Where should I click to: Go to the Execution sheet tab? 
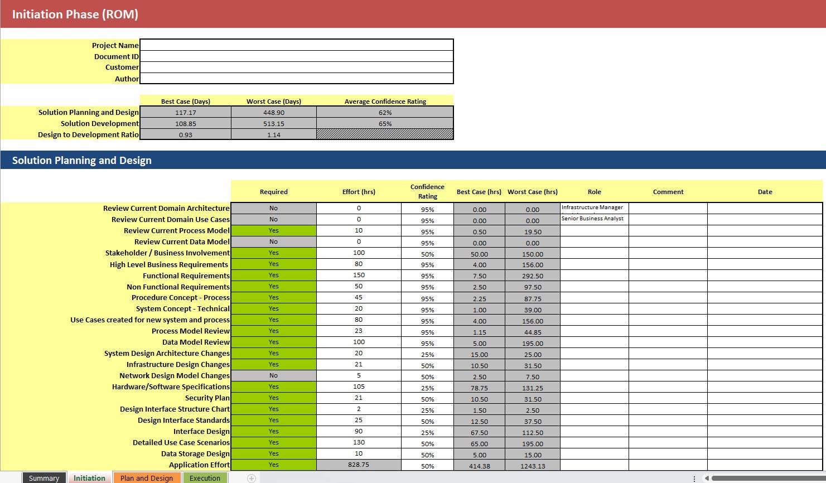[205, 478]
